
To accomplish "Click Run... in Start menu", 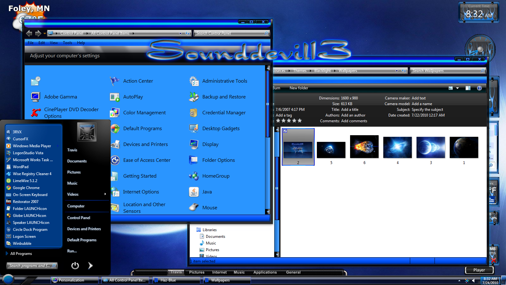I will point(72,251).
